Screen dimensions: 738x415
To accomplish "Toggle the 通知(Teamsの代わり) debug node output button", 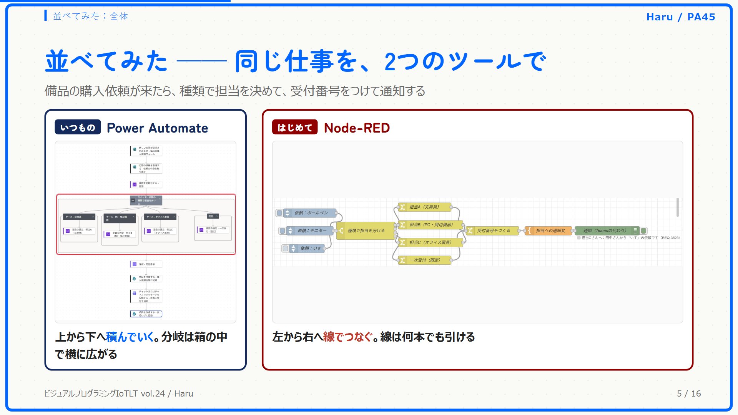I will pos(644,231).
